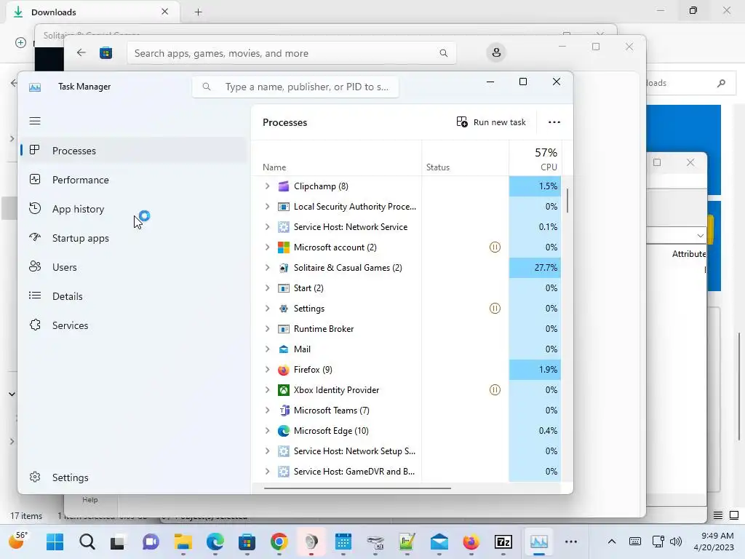Sort processes by the CPU column
This screenshot has width=745, height=559.
(x=535, y=158)
